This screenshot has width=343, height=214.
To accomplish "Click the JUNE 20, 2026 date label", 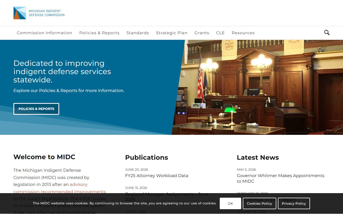I will coord(137,170).
